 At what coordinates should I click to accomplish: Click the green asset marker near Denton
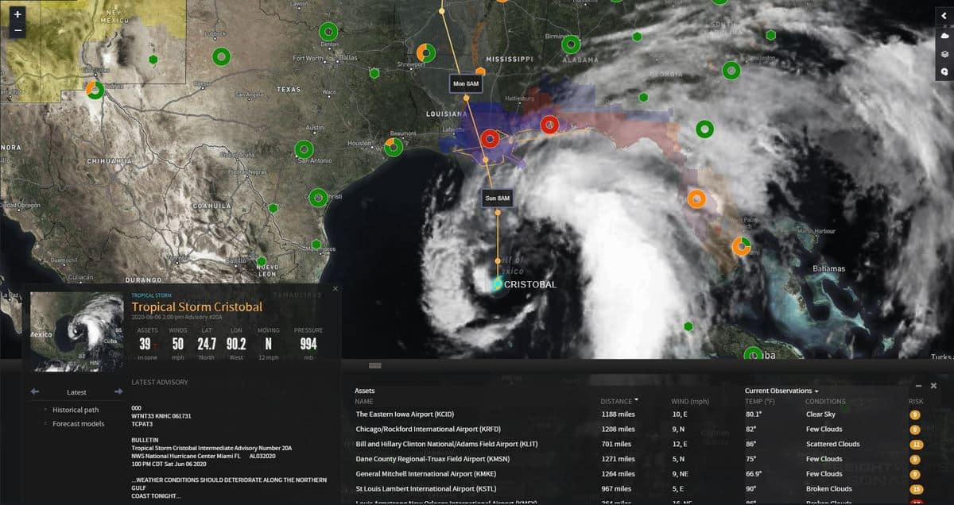pyautogui.click(x=328, y=32)
